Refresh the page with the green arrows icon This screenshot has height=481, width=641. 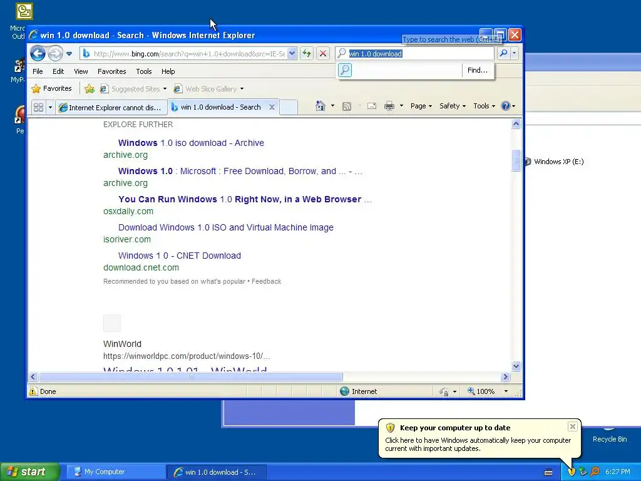[x=307, y=54]
